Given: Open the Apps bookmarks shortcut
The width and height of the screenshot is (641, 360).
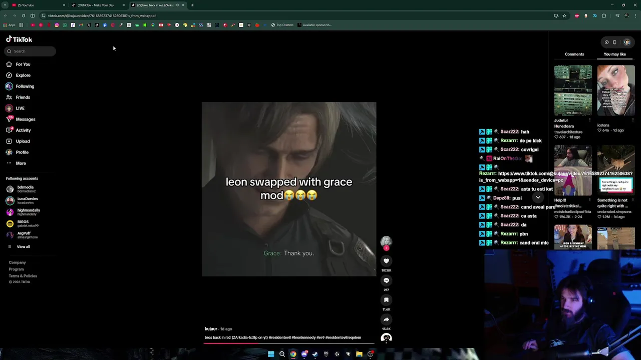Looking at the screenshot, I should (x=9, y=25).
